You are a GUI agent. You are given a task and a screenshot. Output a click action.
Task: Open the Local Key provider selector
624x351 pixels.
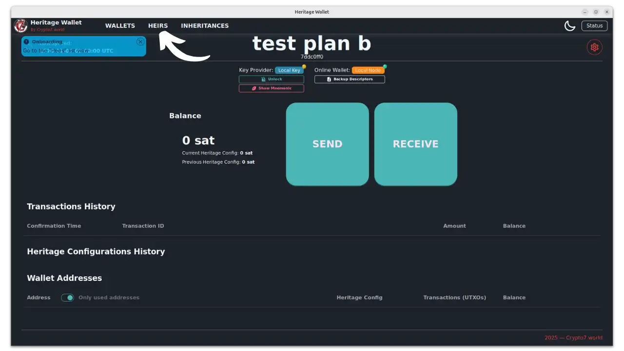click(x=290, y=70)
